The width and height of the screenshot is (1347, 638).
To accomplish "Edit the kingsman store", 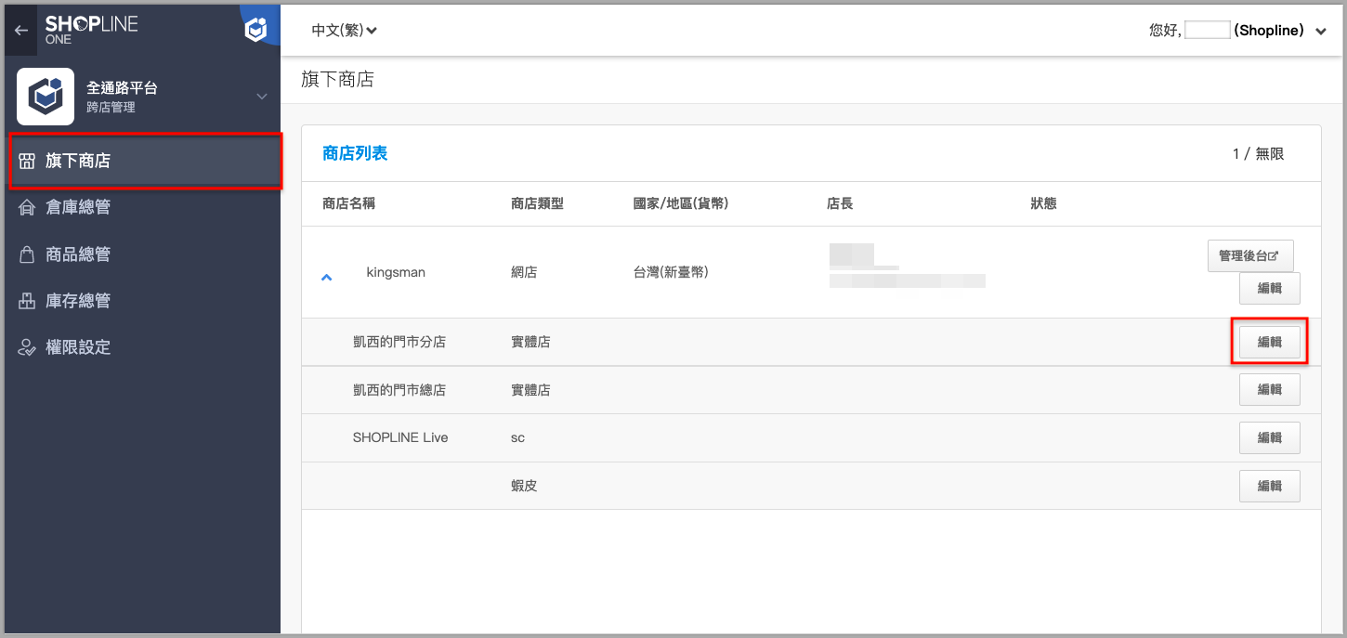I will pos(1270,289).
